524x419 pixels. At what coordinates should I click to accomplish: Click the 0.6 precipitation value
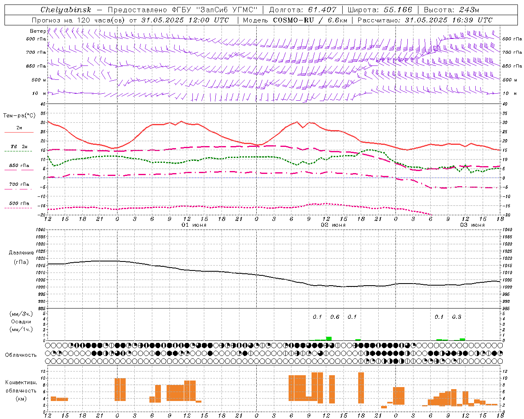click(334, 317)
